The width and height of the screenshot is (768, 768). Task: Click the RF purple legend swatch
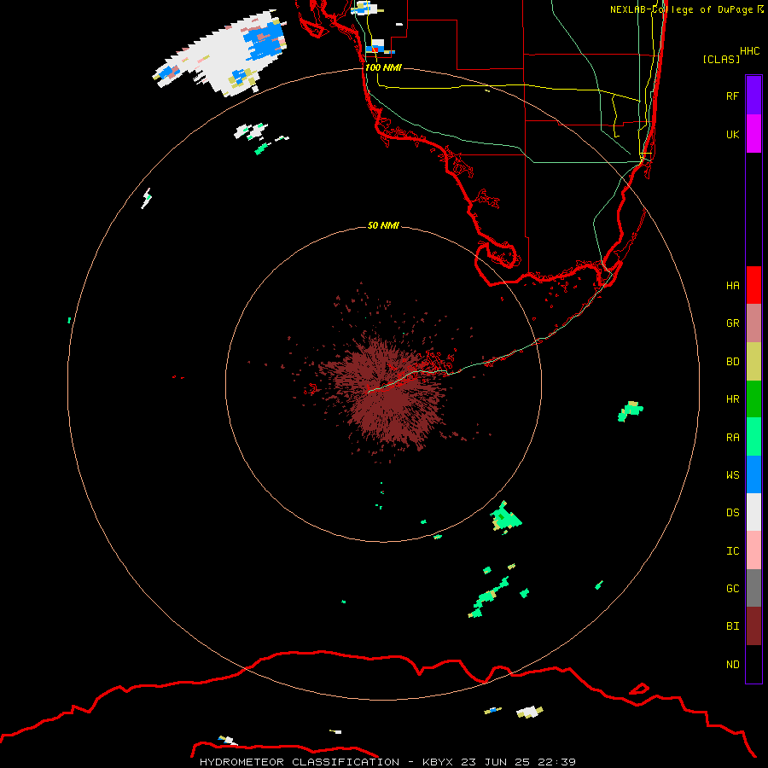pyautogui.click(x=753, y=96)
